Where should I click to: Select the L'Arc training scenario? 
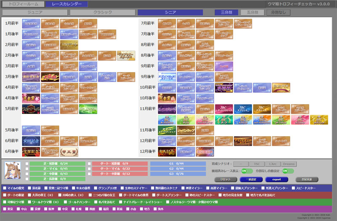click(x=271, y=164)
